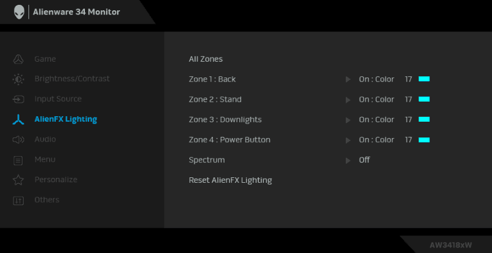
Task: Toggle Spectrum Off setting
Action: click(364, 160)
